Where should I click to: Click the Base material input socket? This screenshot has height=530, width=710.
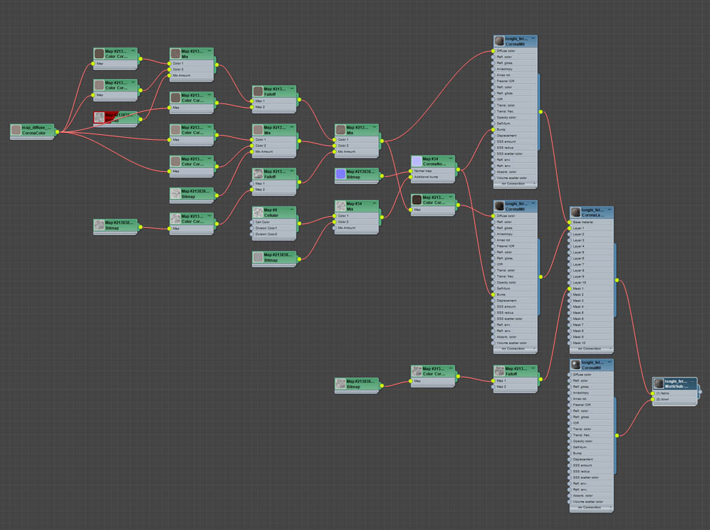tap(569, 222)
